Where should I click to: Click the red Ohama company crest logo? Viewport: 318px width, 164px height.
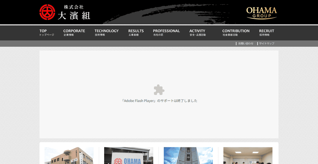(x=47, y=12)
